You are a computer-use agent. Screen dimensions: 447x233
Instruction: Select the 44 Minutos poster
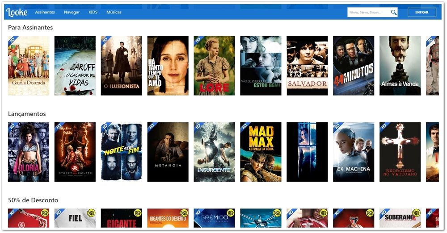point(354,66)
